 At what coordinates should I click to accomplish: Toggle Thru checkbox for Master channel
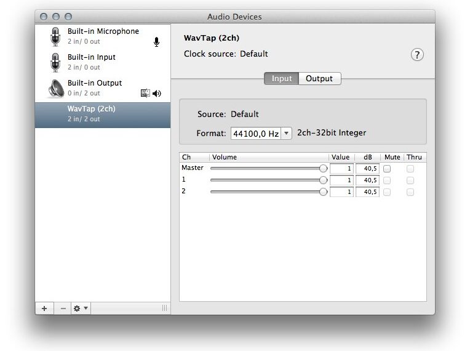point(410,169)
